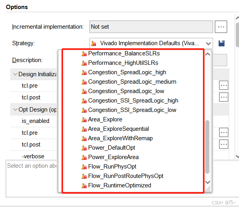Screen dimensions: 239x207
Task: Select the -verbose option row
Action: pyautogui.click(x=33, y=156)
